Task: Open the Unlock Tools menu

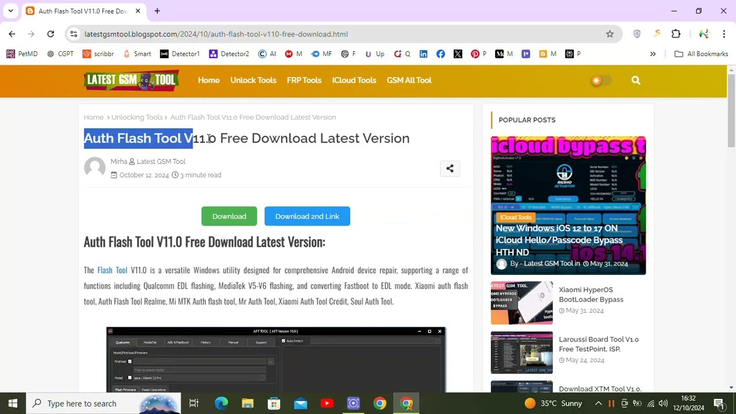Action: click(254, 80)
